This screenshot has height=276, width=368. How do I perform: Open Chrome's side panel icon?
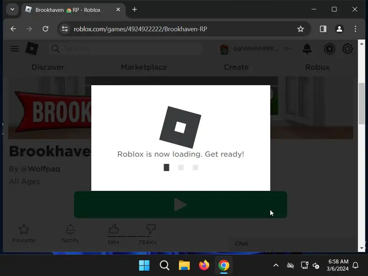(323, 29)
